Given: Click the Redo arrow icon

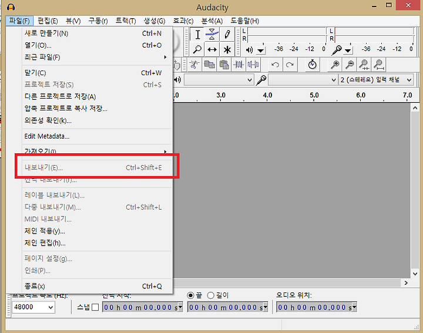Looking at the screenshot, I should (290, 65).
